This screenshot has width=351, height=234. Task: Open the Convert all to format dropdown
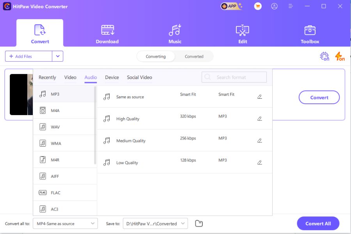pos(65,223)
